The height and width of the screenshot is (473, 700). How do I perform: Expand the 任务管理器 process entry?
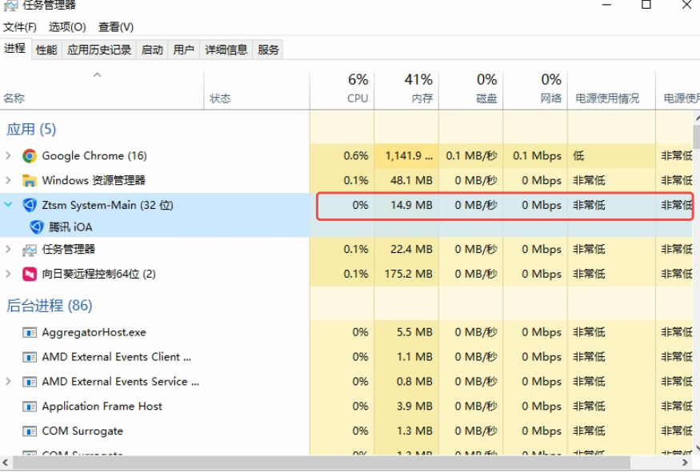(x=8, y=249)
